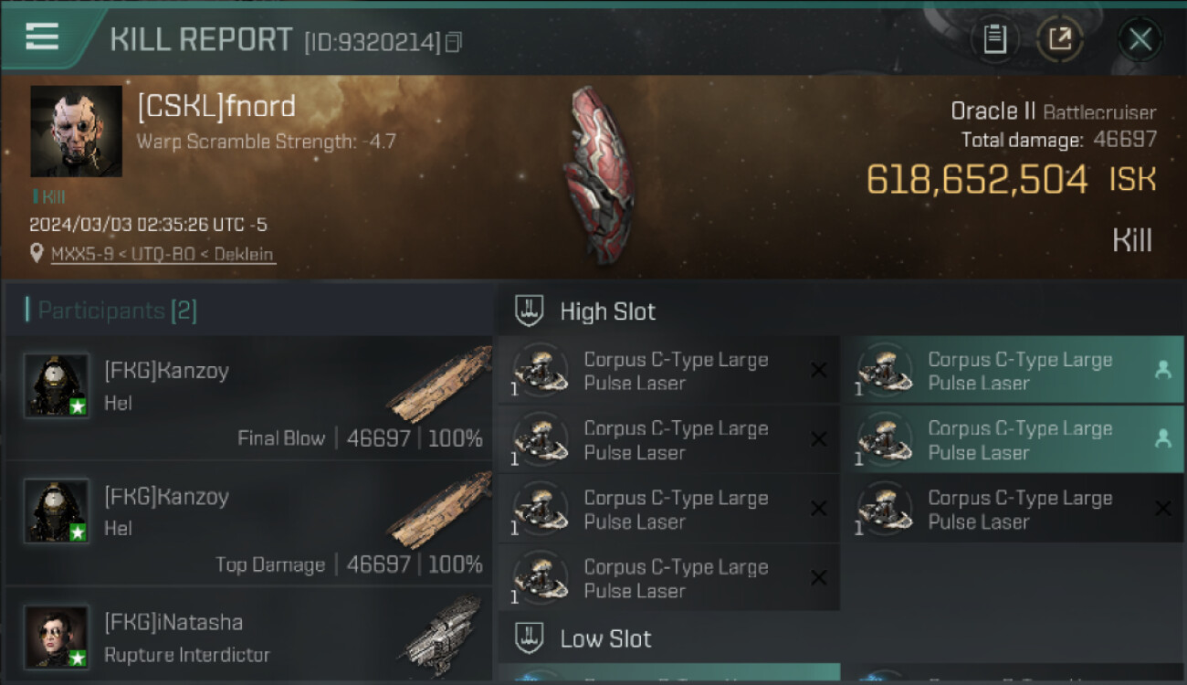Select the Low Slot section header
The height and width of the screenshot is (685, 1187).
pos(840,638)
